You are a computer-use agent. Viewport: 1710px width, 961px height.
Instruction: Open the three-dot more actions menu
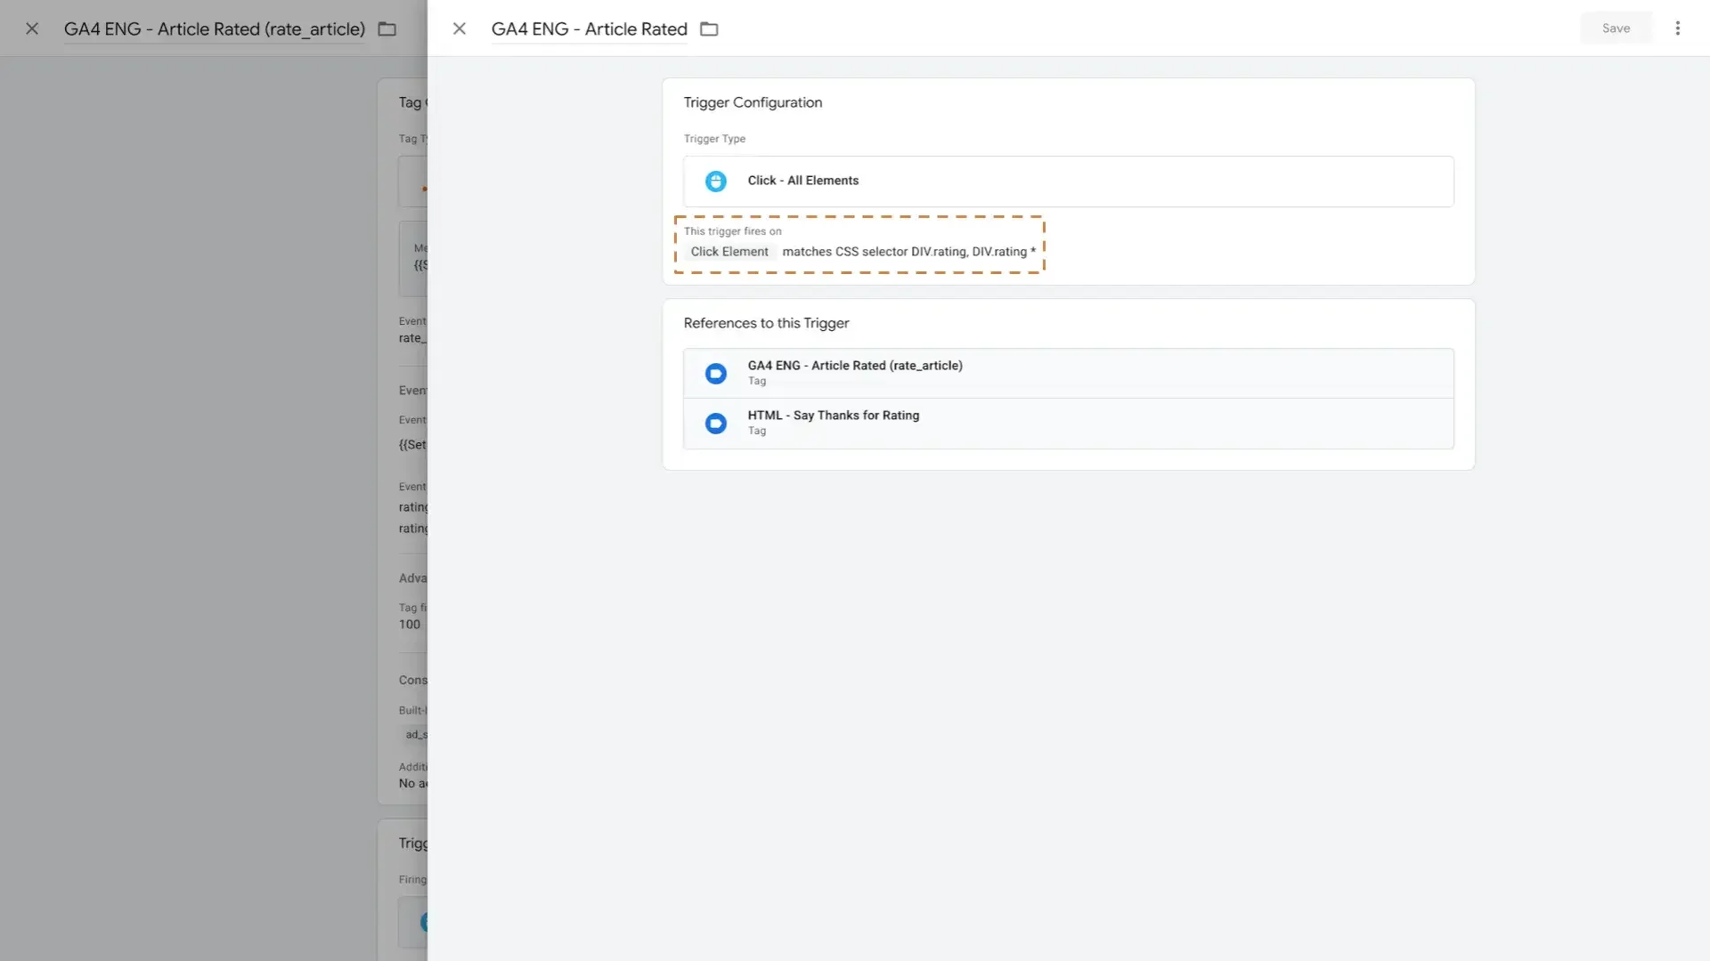click(1677, 28)
